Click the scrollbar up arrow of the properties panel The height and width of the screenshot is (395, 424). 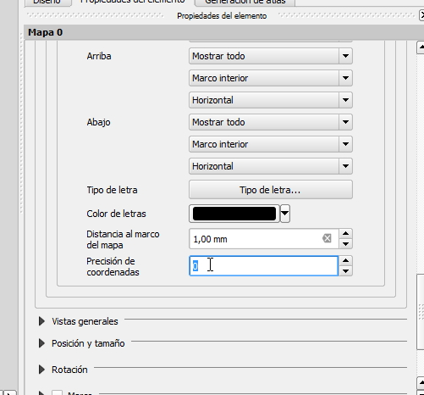point(421,47)
